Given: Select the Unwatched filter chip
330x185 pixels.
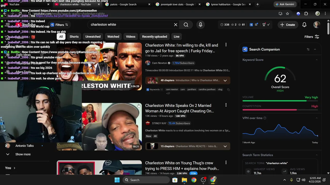Looking at the screenshot, I should pos(93,36).
